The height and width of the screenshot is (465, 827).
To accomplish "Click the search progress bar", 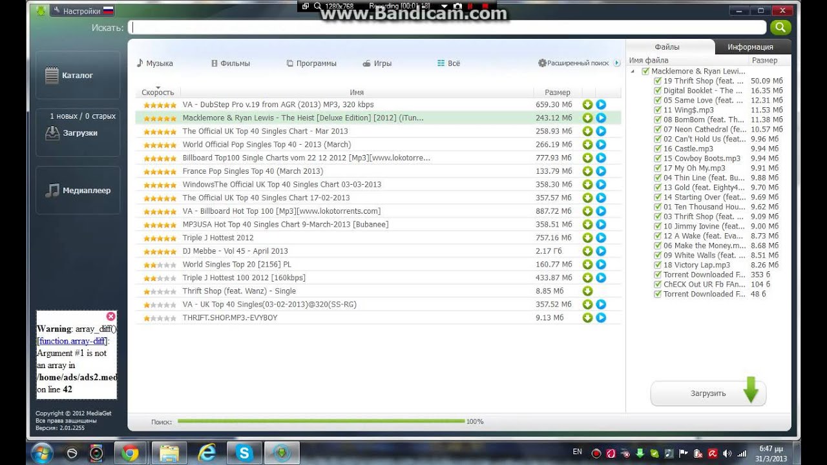I will 321,421.
